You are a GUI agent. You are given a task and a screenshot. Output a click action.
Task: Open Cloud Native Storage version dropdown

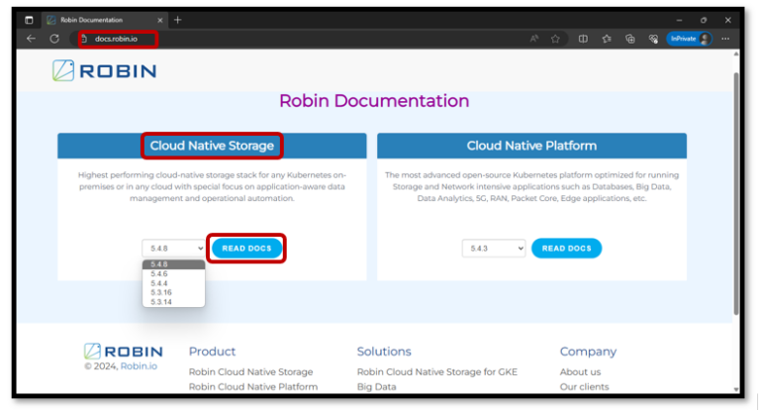[173, 249]
